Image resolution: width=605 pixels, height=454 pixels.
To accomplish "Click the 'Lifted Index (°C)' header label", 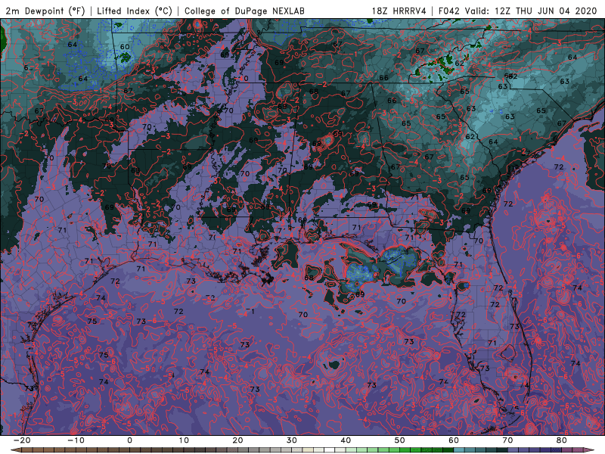I will [135, 11].
